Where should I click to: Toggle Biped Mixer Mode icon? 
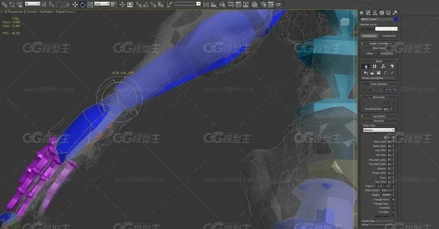392,67
